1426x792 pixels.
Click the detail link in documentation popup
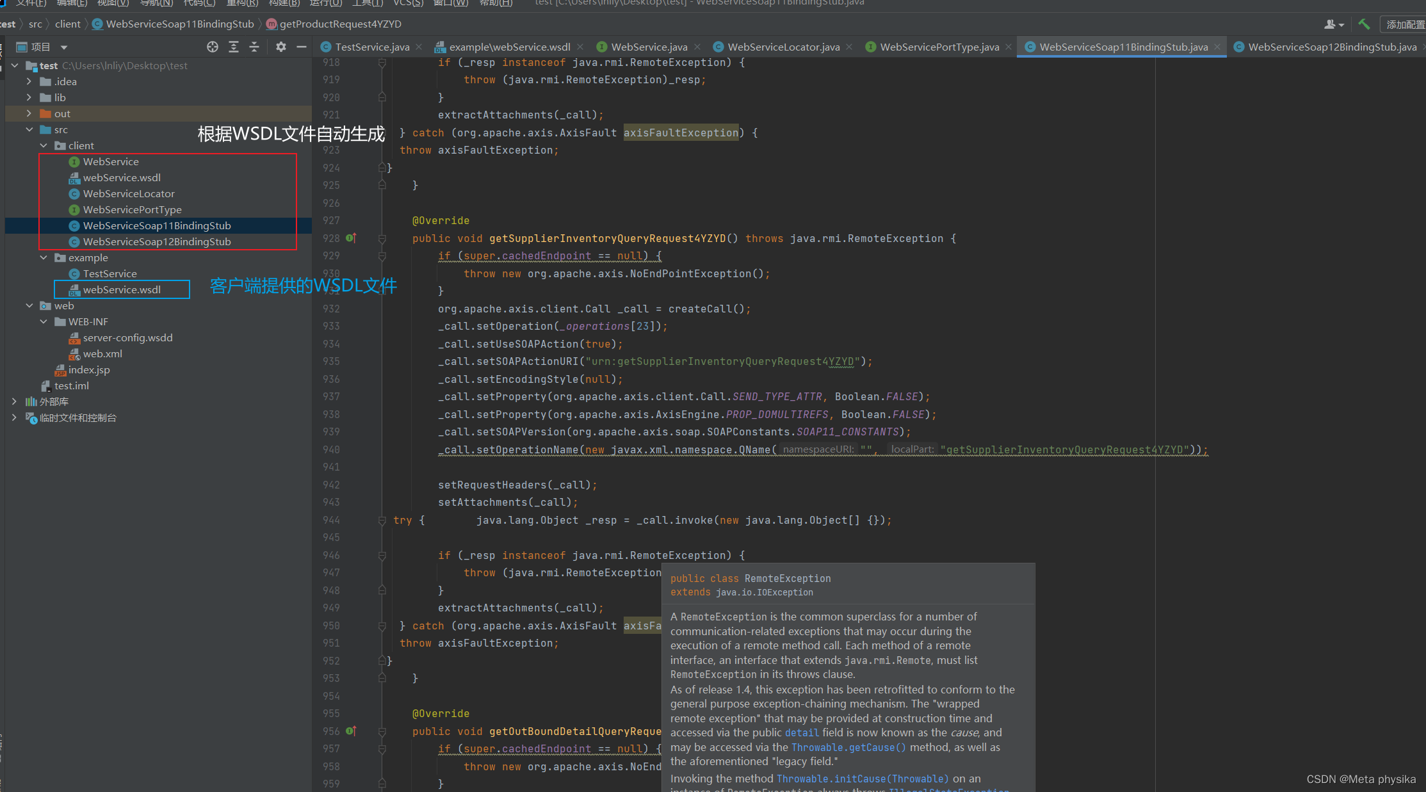tap(802, 732)
